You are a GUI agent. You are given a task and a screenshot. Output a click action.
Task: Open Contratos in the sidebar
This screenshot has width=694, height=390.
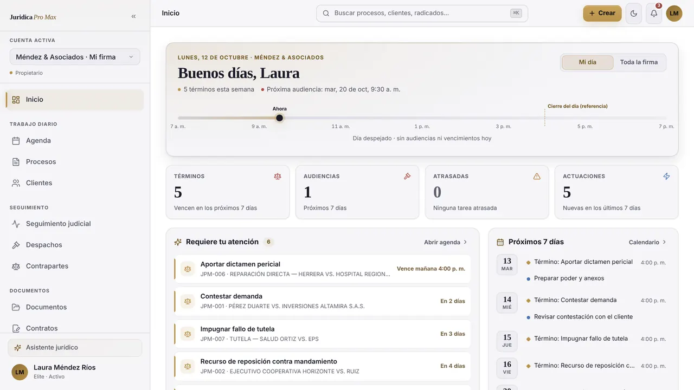click(x=75, y=328)
